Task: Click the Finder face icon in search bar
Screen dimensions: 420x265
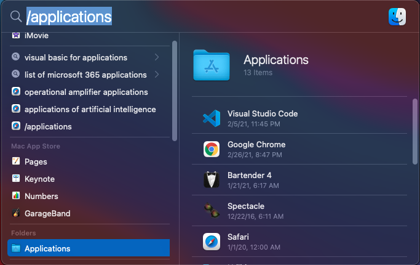Action: click(x=397, y=17)
